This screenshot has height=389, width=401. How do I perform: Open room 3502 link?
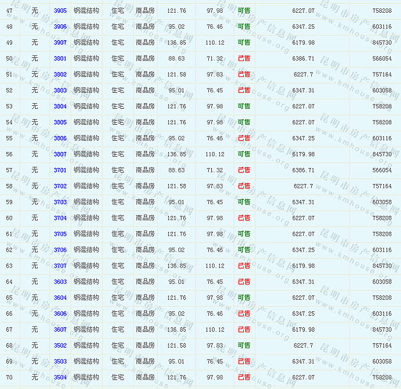[60, 345]
